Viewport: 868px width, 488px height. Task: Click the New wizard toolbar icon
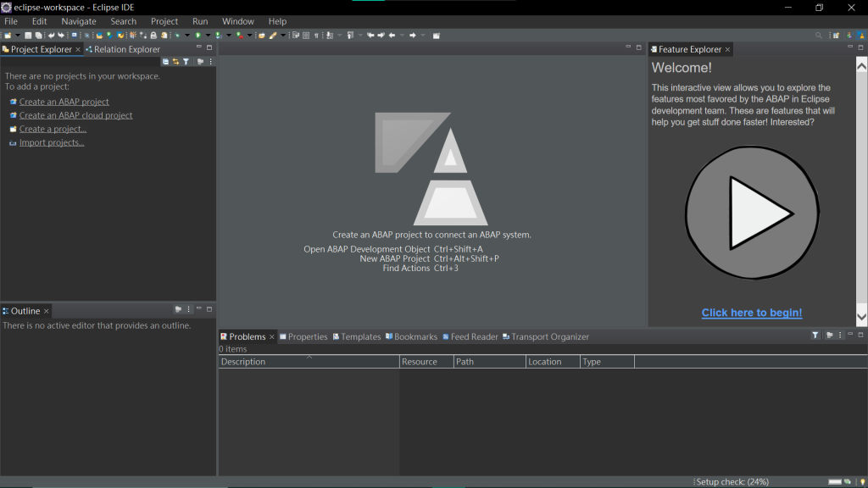[8, 36]
